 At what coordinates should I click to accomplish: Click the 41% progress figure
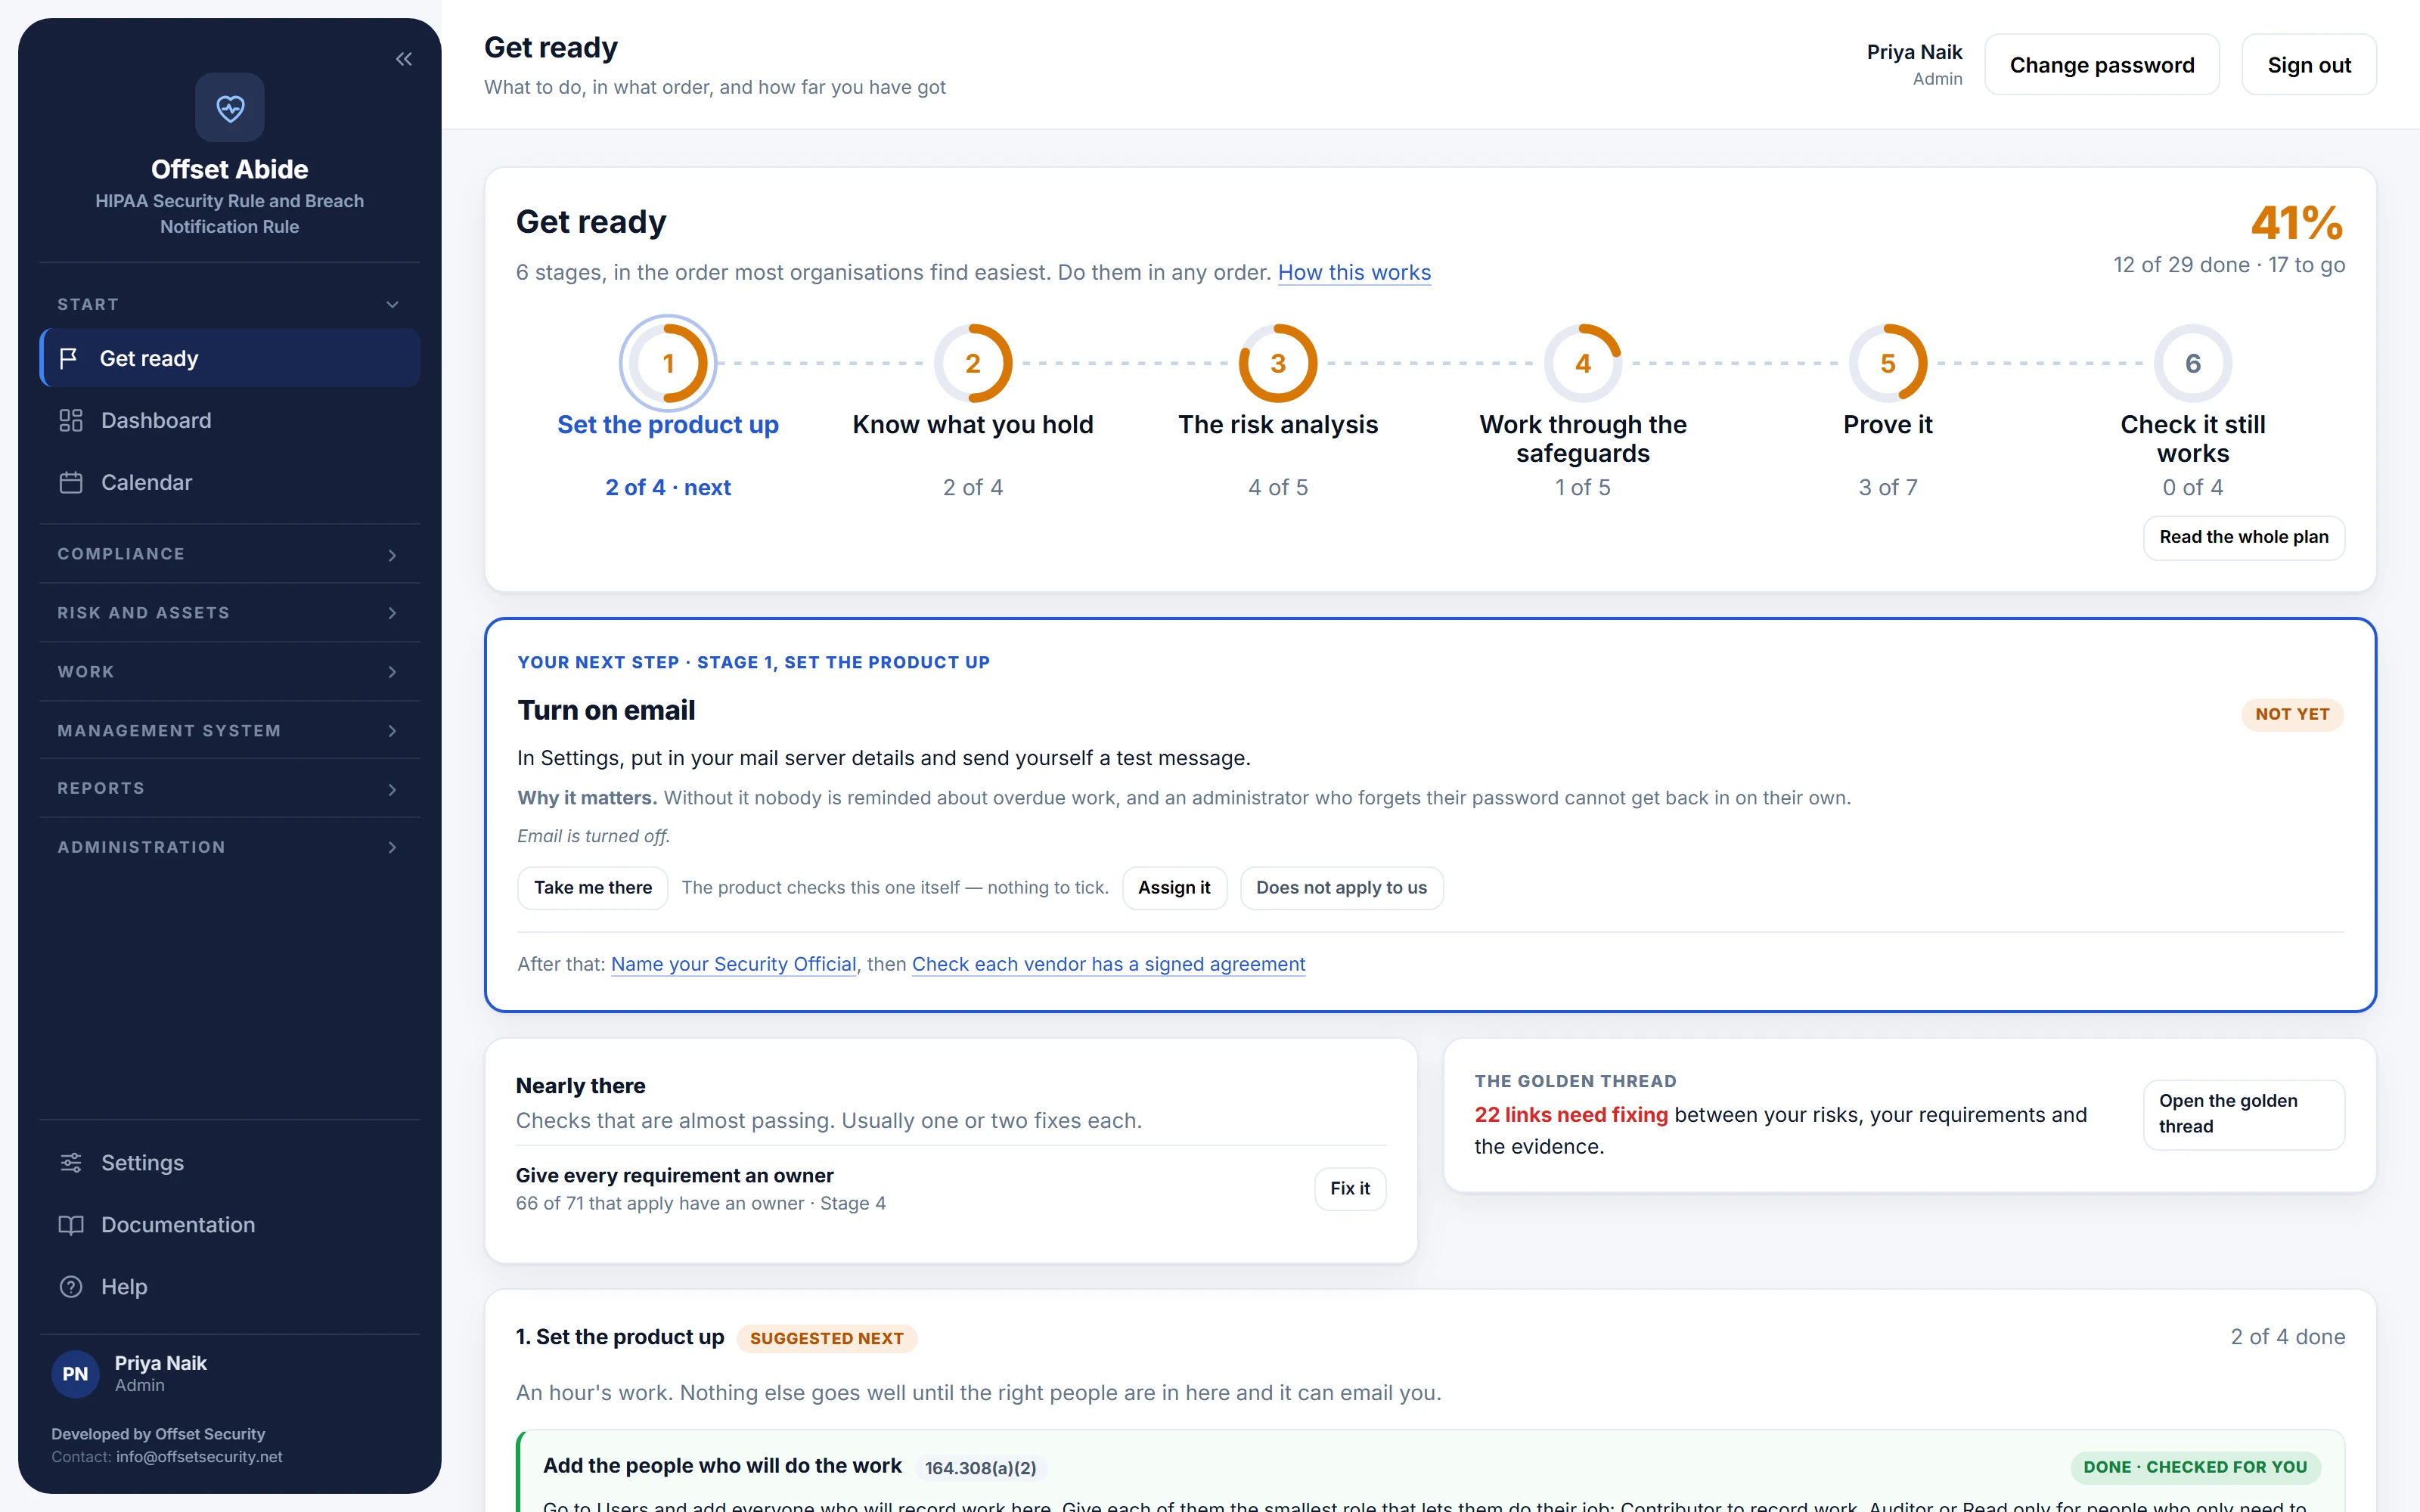(2297, 222)
